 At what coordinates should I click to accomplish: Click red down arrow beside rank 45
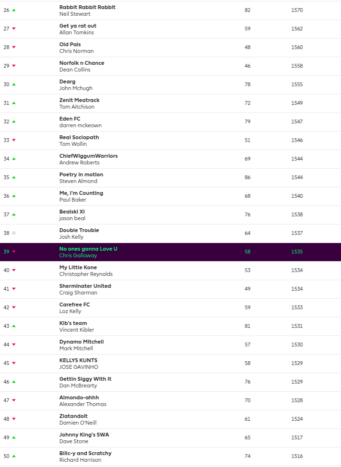coord(14,363)
